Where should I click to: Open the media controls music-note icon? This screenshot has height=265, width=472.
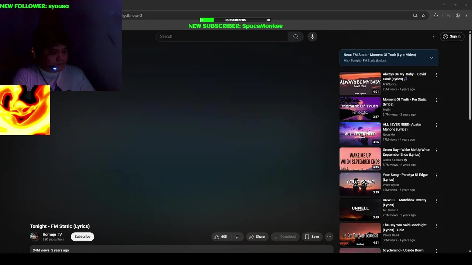tap(449, 15)
